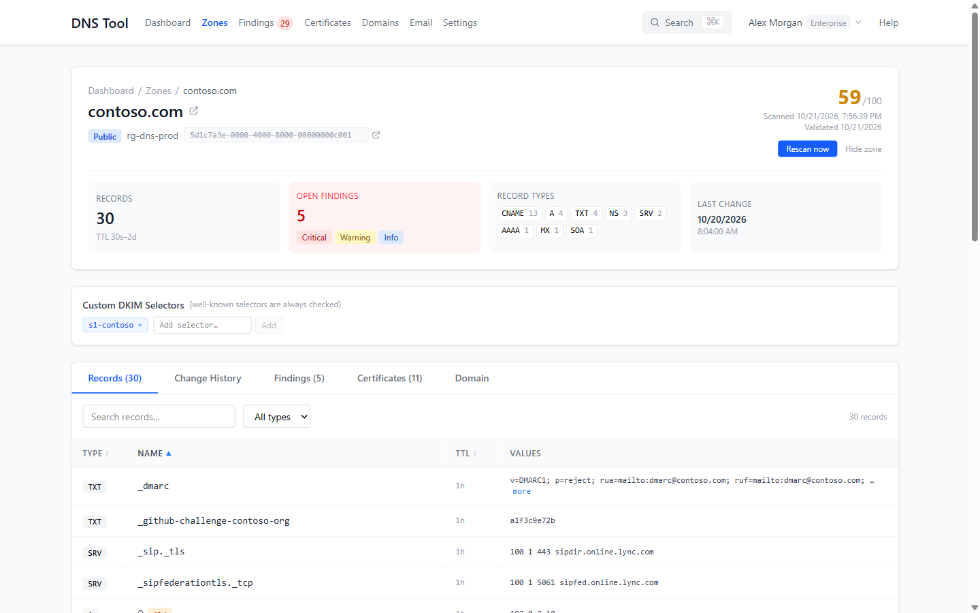This screenshot has height=613, width=980.
Task: Switch to the Certificates (11) tab
Action: [390, 378]
